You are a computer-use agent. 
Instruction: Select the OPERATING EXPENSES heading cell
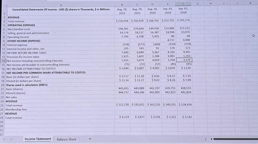click(21, 25)
